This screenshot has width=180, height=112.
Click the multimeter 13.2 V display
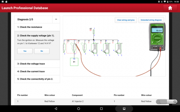[x=157, y=30]
